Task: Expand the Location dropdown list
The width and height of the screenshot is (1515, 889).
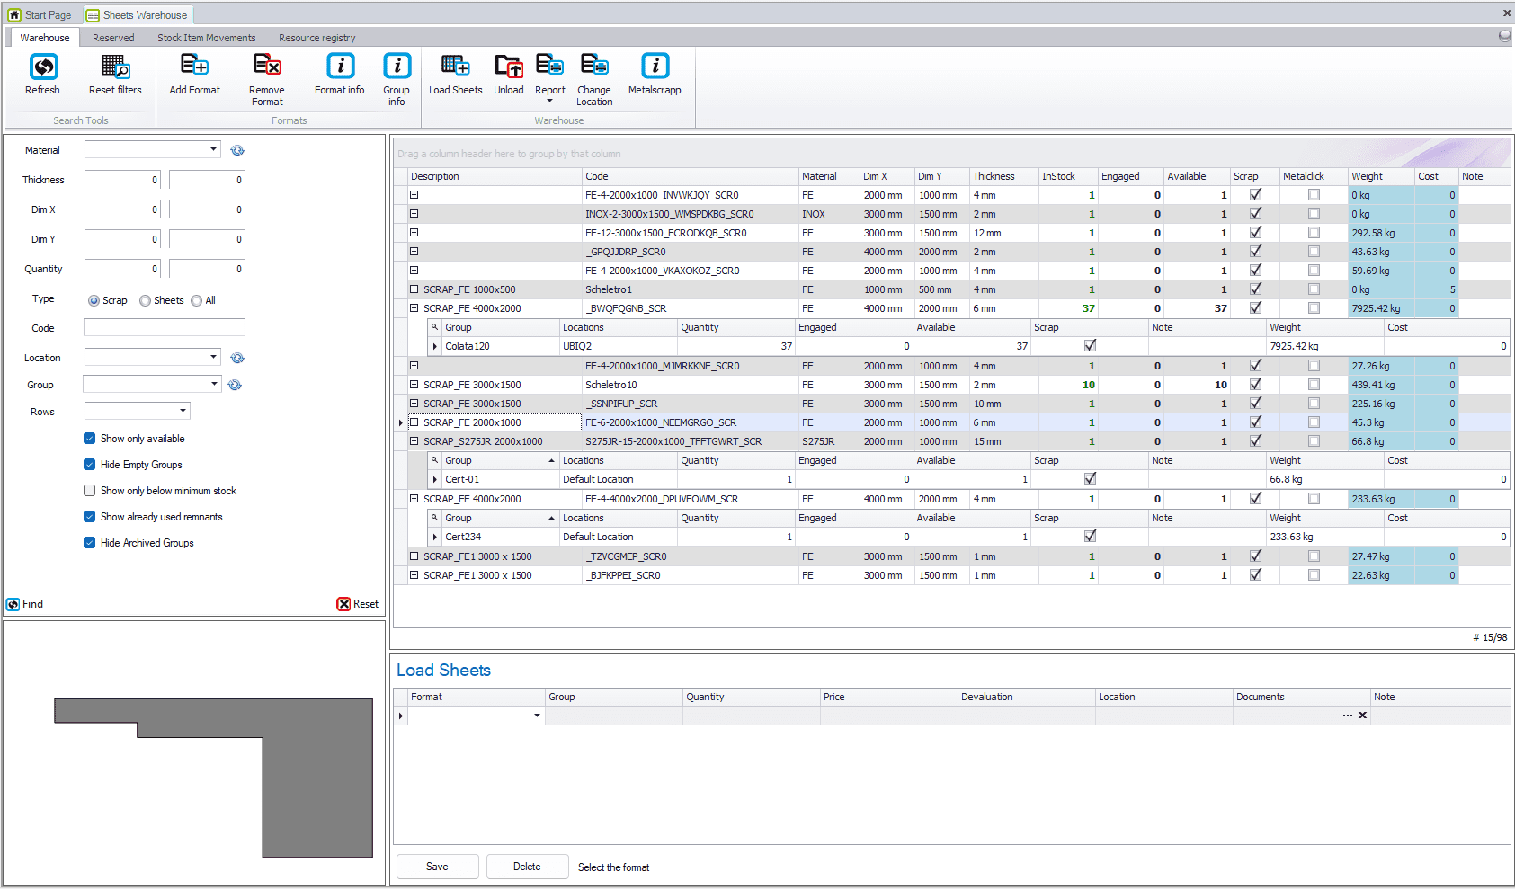Action: (213, 358)
